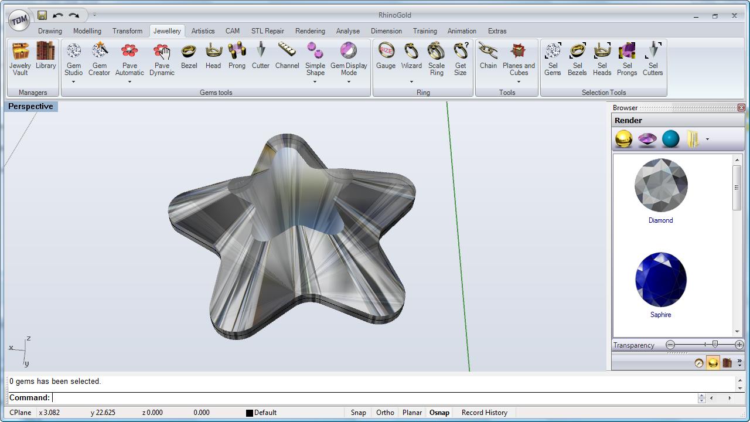The image size is (750, 422).
Task: Click the Perspective viewport title
Action: pyautogui.click(x=30, y=107)
